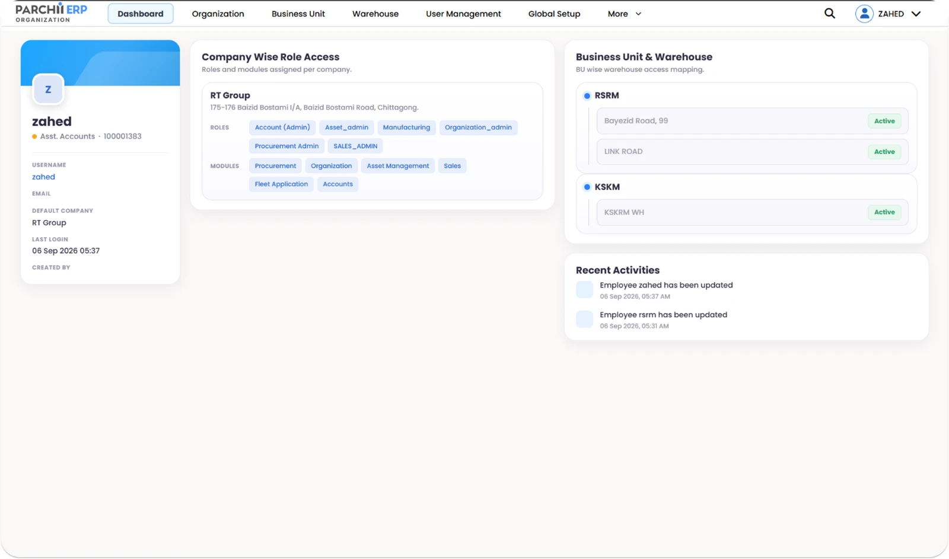Click the Parchii ERP logo
Viewport: 949px width, 559px height.
tap(51, 13)
